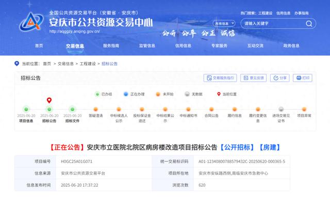The height and width of the screenshot is (197, 330).
Task: Click the 打印 print button
Action: click(303, 78)
